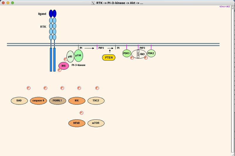This screenshot has height=156, width=235.
Task: Click the TSC2 node
Action: click(x=96, y=101)
